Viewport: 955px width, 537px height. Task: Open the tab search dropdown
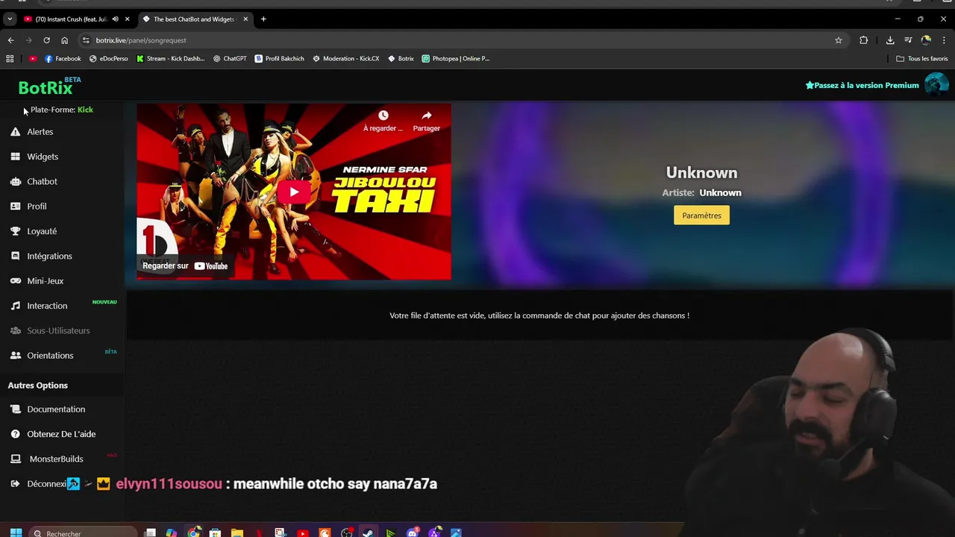[10, 19]
